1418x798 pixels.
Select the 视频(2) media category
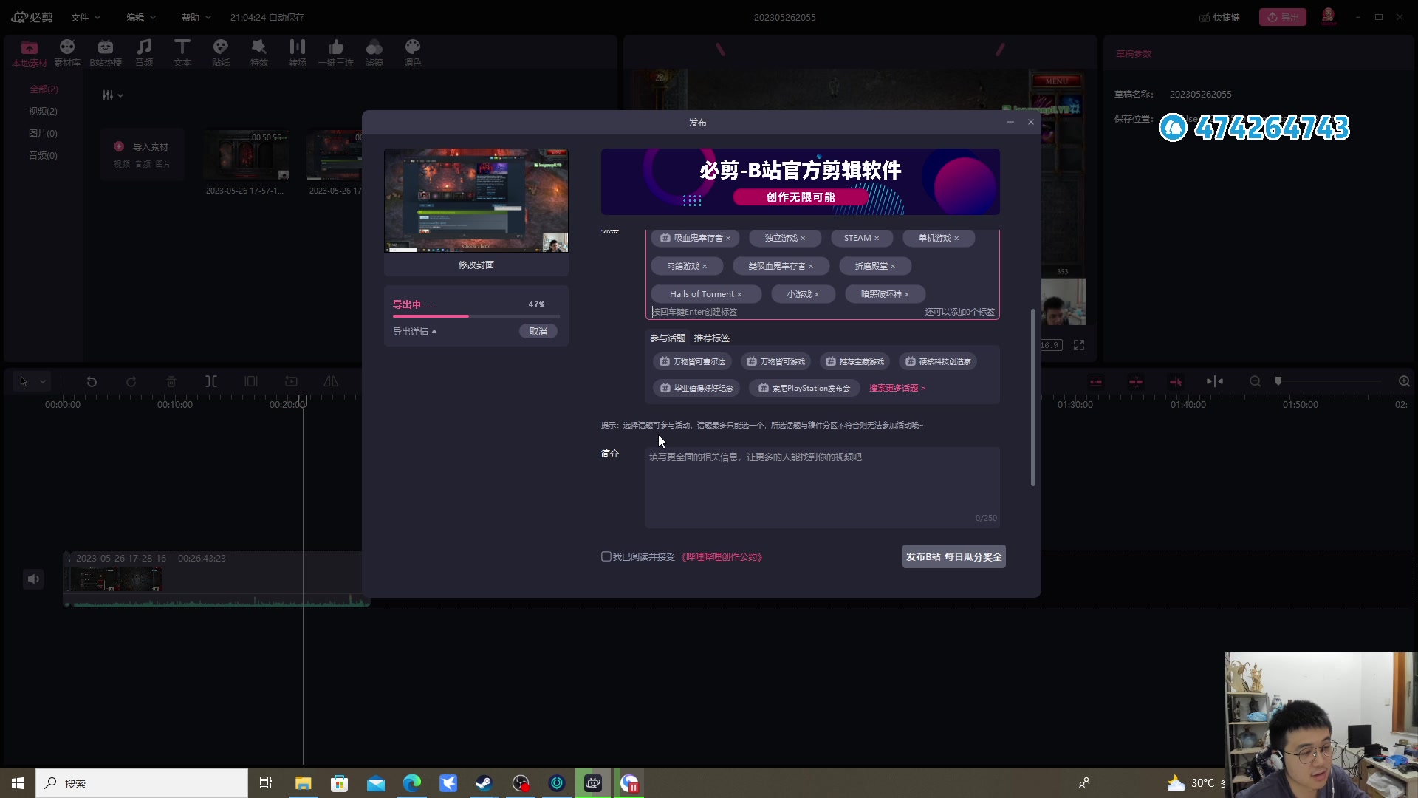coord(43,111)
